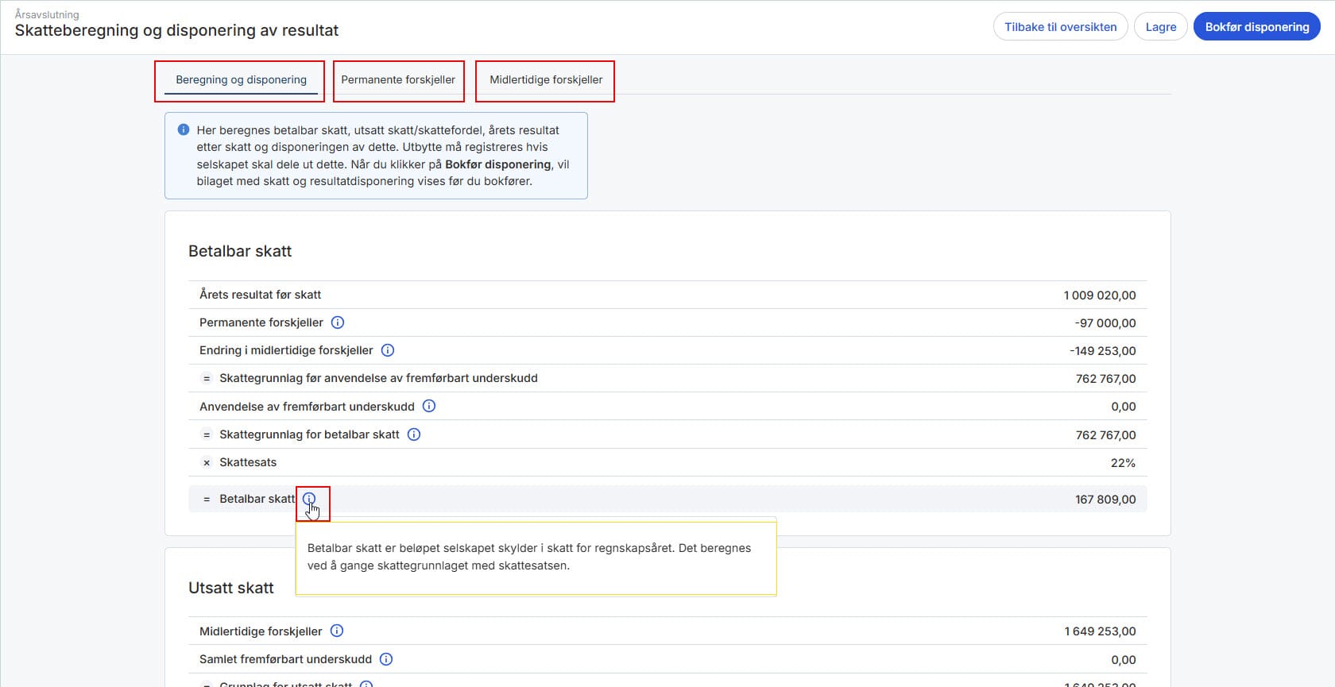The image size is (1335, 687).
Task: Click Skattegrunnlag før anvendelse av fremførbart underskudd label
Action: click(x=378, y=378)
